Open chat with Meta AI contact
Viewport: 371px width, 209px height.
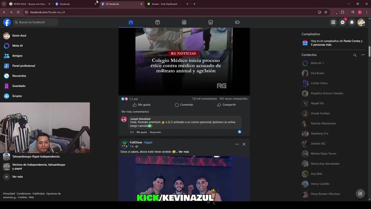pyautogui.click(x=316, y=63)
